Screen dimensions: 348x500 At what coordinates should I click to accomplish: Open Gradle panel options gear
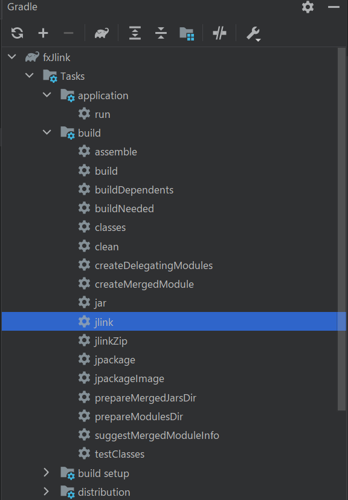[308, 7]
